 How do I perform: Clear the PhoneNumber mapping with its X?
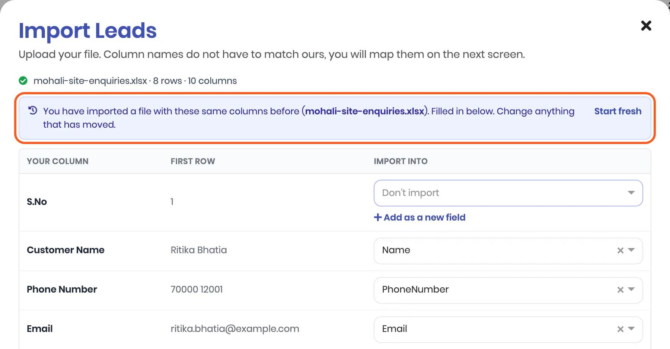pyautogui.click(x=620, y=290)
